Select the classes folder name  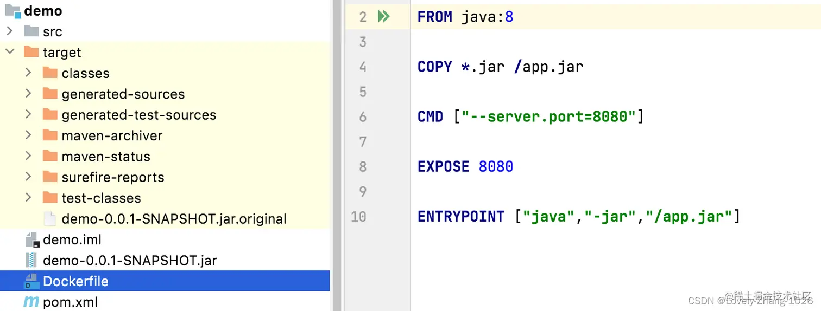point(85,73)
